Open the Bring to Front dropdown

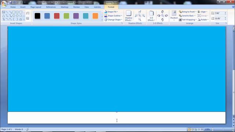(188, 12)
